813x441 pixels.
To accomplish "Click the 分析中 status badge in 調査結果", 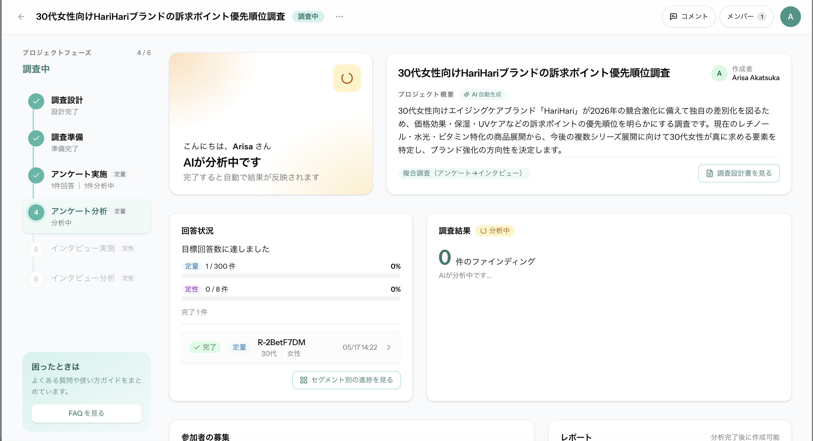I will pyautogui.click(x=495, y=231).
